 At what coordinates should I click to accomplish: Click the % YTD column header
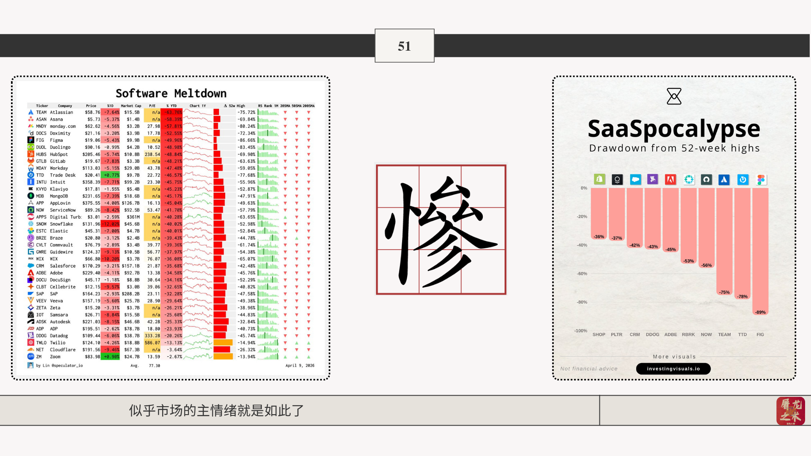(171, 106)
